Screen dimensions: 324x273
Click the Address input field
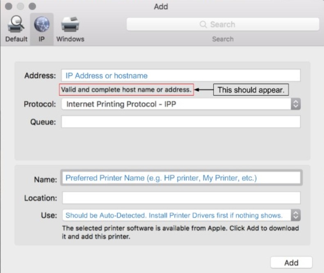(181, 76)
